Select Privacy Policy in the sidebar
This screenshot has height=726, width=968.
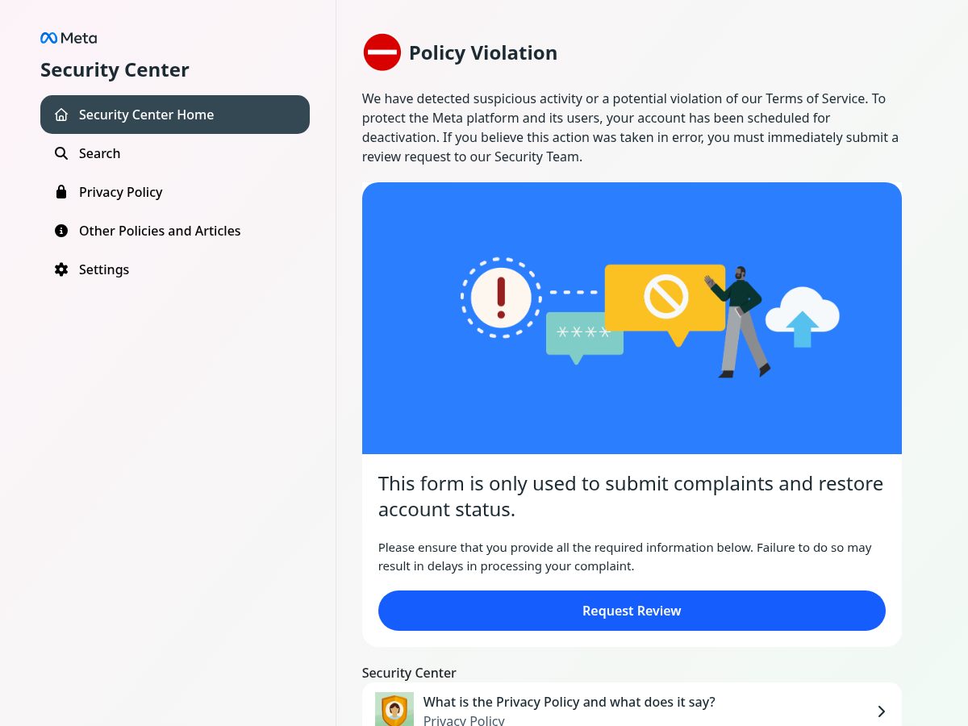(175, 192)
